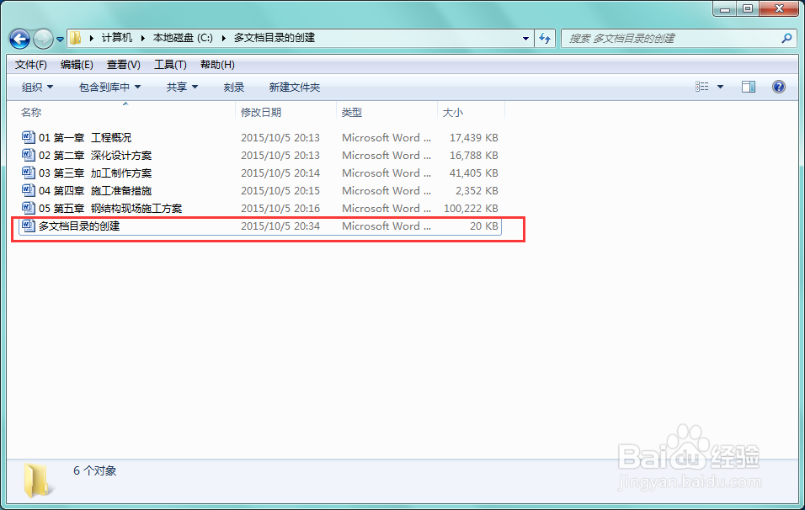Open the 帮助(H) menu
The image size is (805, 510).
[218, 65]
